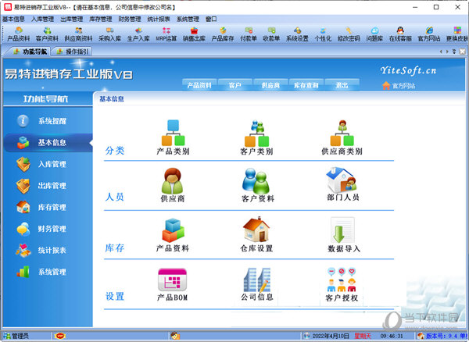Image resolution: width=469 pixels, height=342 pixels.
Task: Open the 基本信息 menu
Action: (x=13, y=19)
